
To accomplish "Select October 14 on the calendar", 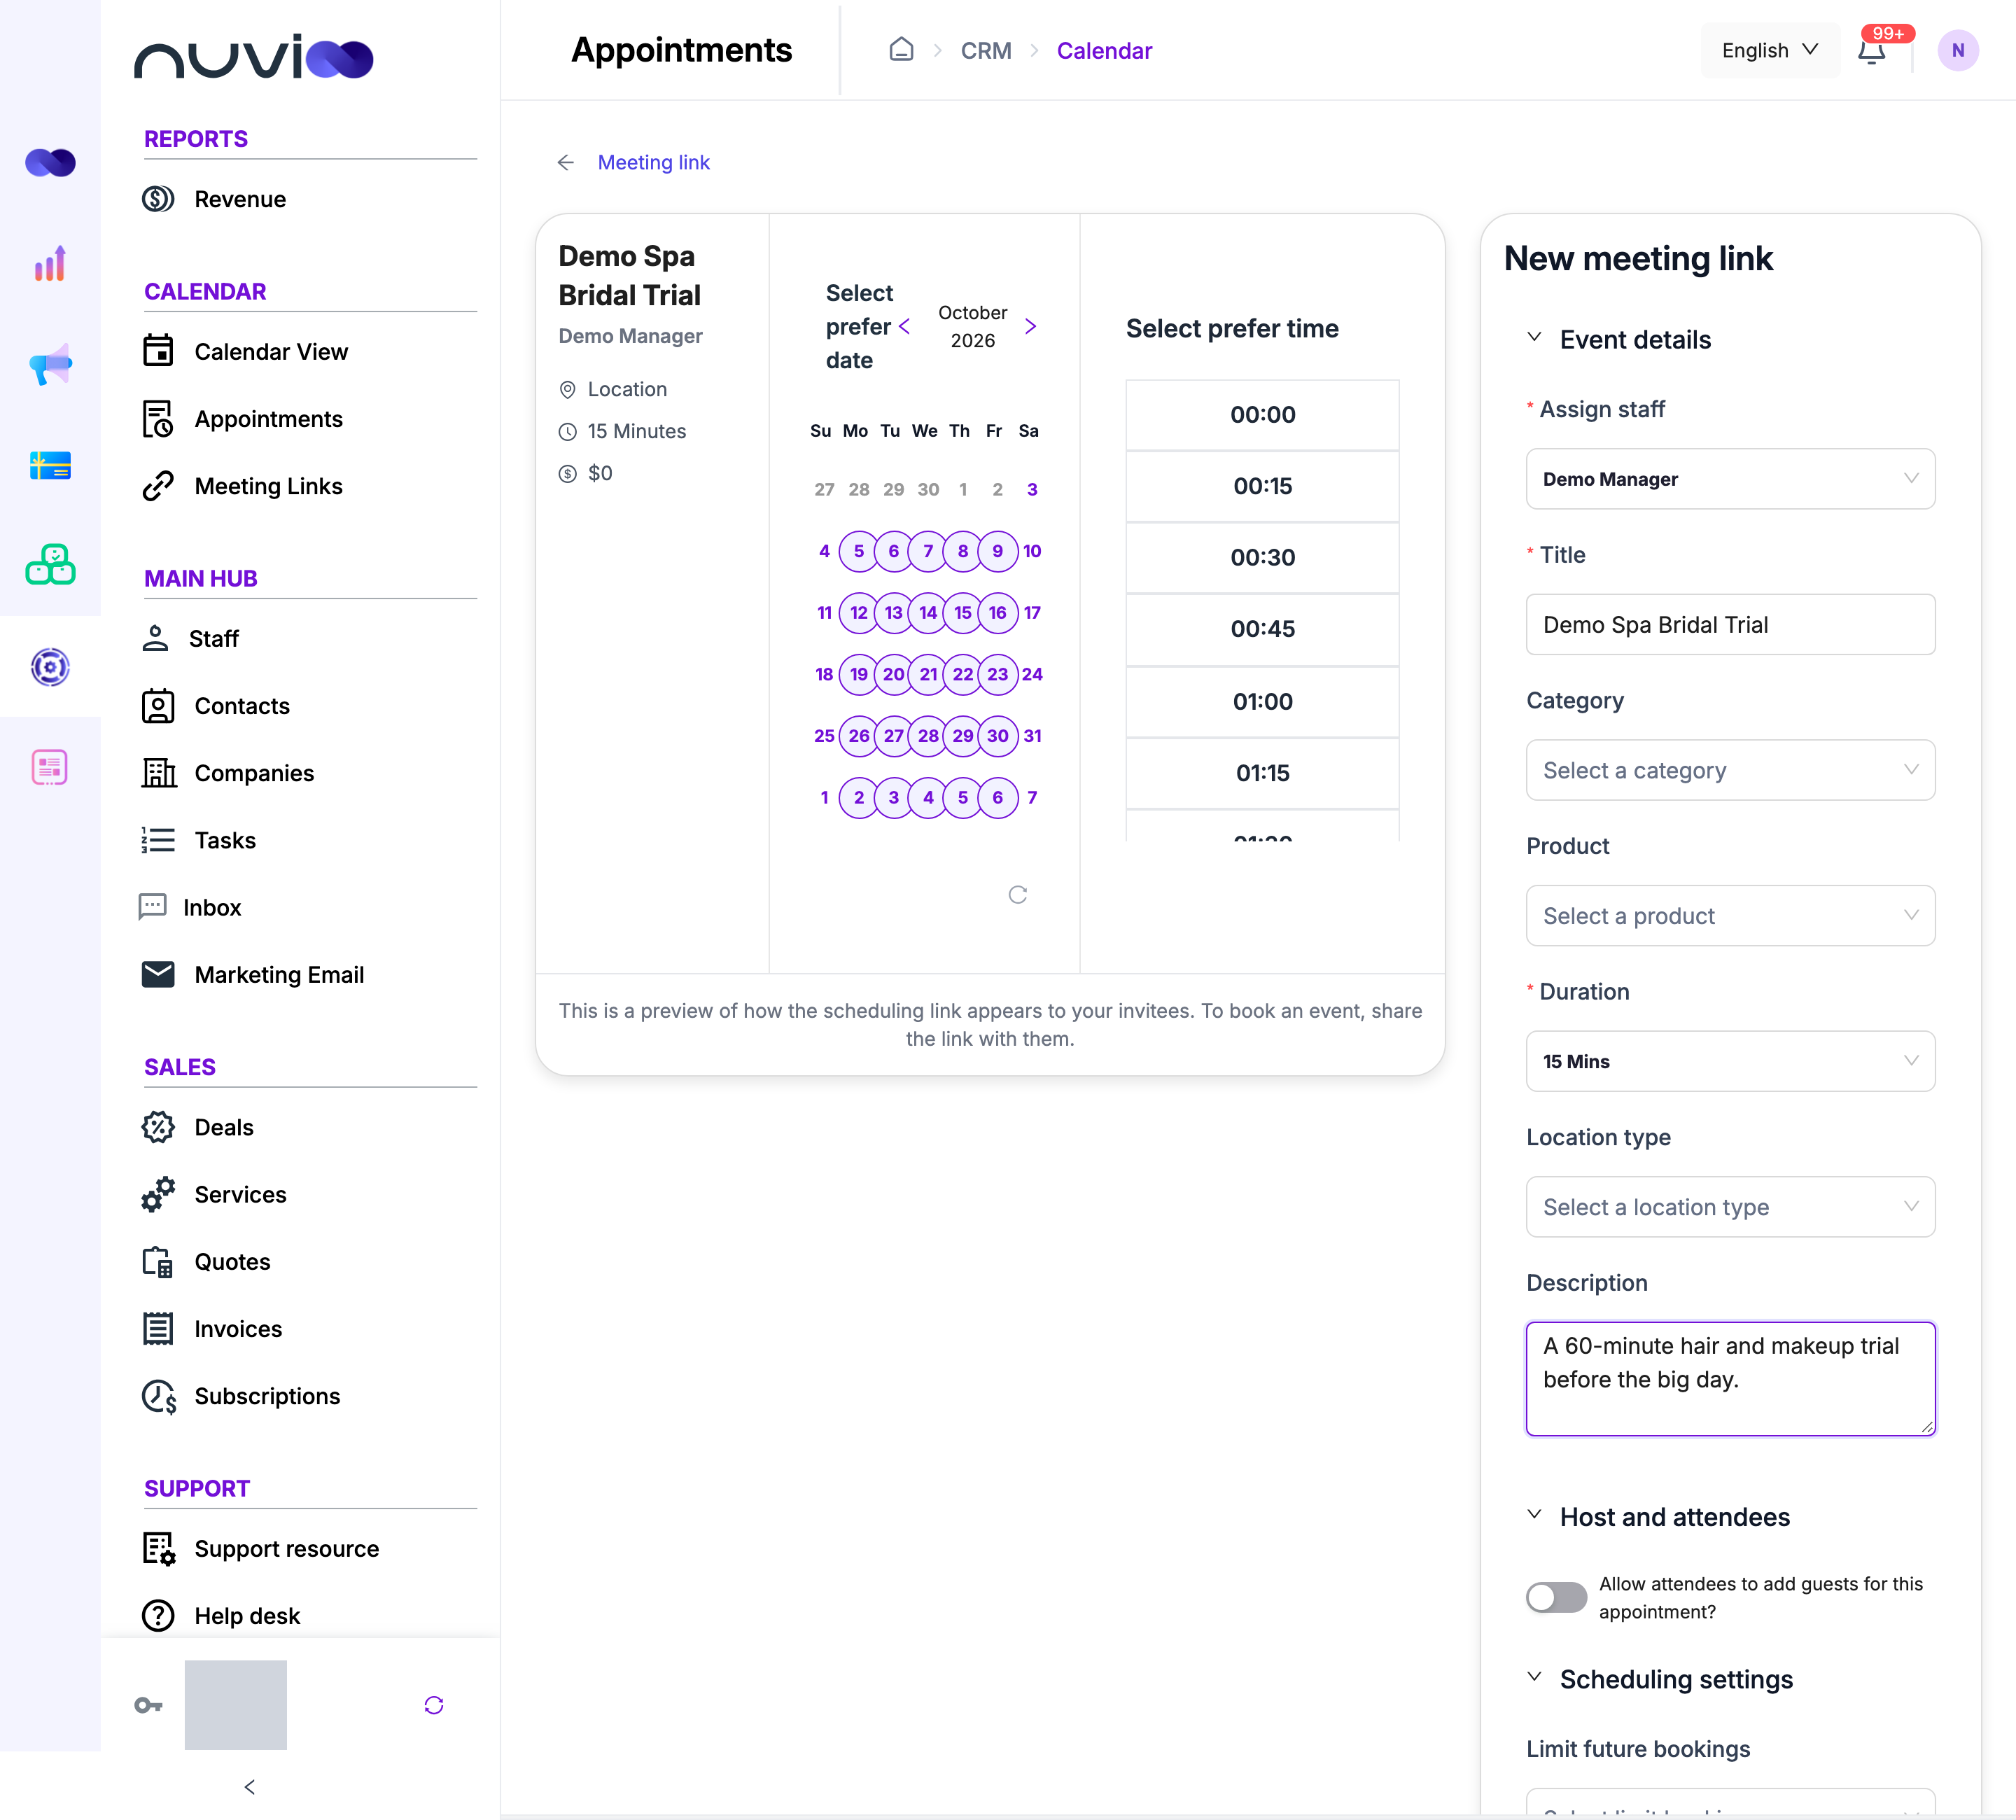I will click(928, 612).
